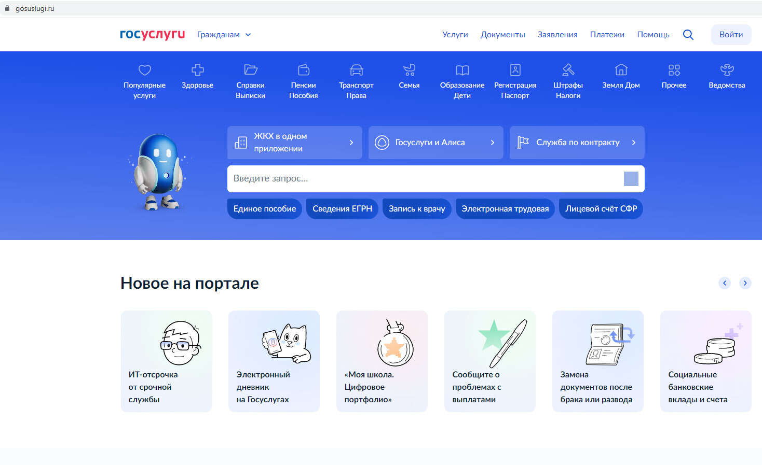Click the Введите запрос search field
Viewport: 762px width, 465px height.
click(423, 179)
